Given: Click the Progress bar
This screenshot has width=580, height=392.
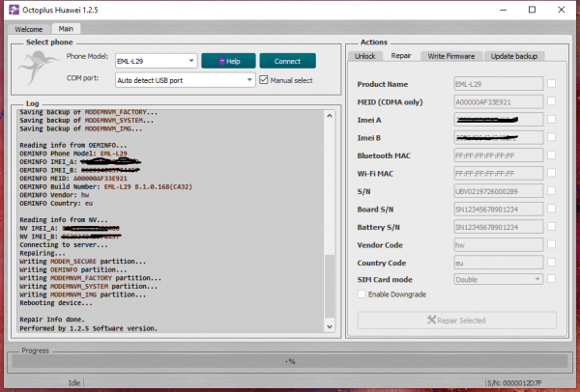Looking at the screenshot, I should coord(290,361).
